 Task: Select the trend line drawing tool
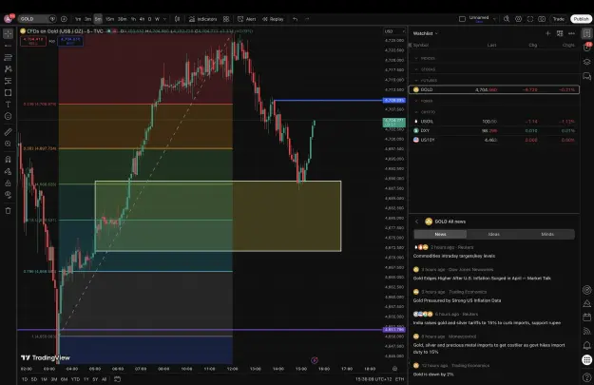point(8,46)
